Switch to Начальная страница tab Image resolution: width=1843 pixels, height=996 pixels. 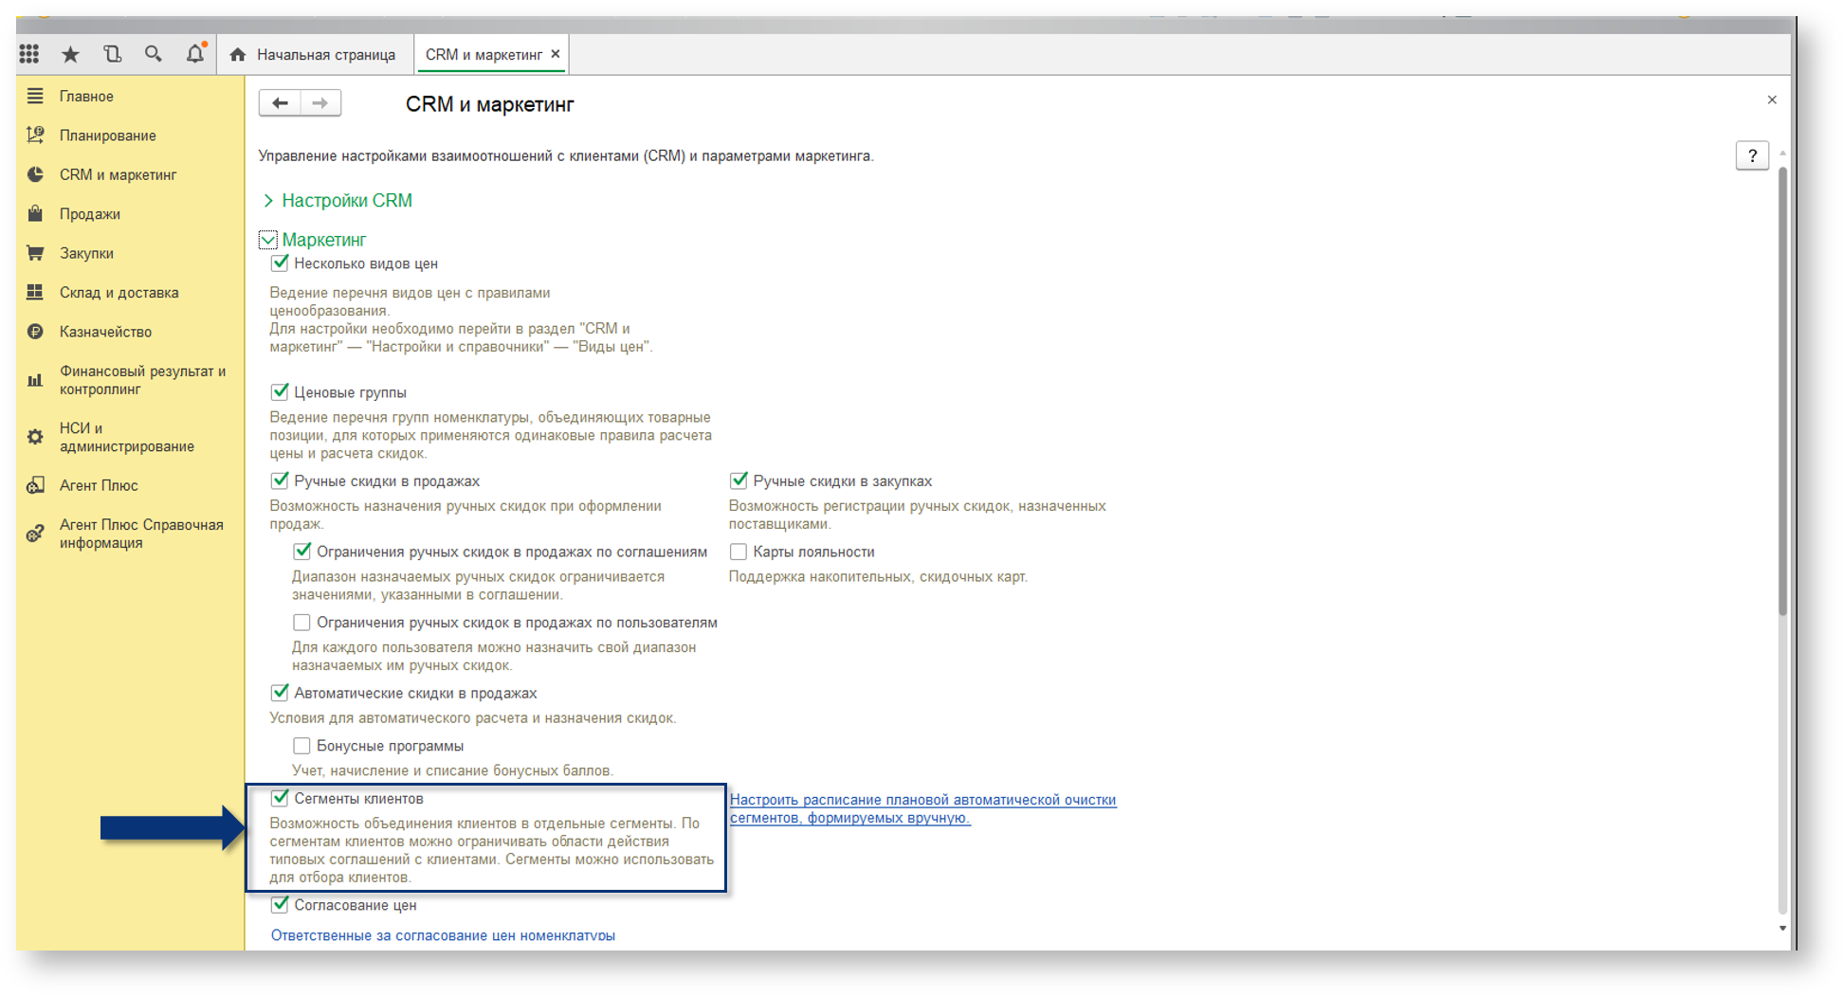coord(314,54)
